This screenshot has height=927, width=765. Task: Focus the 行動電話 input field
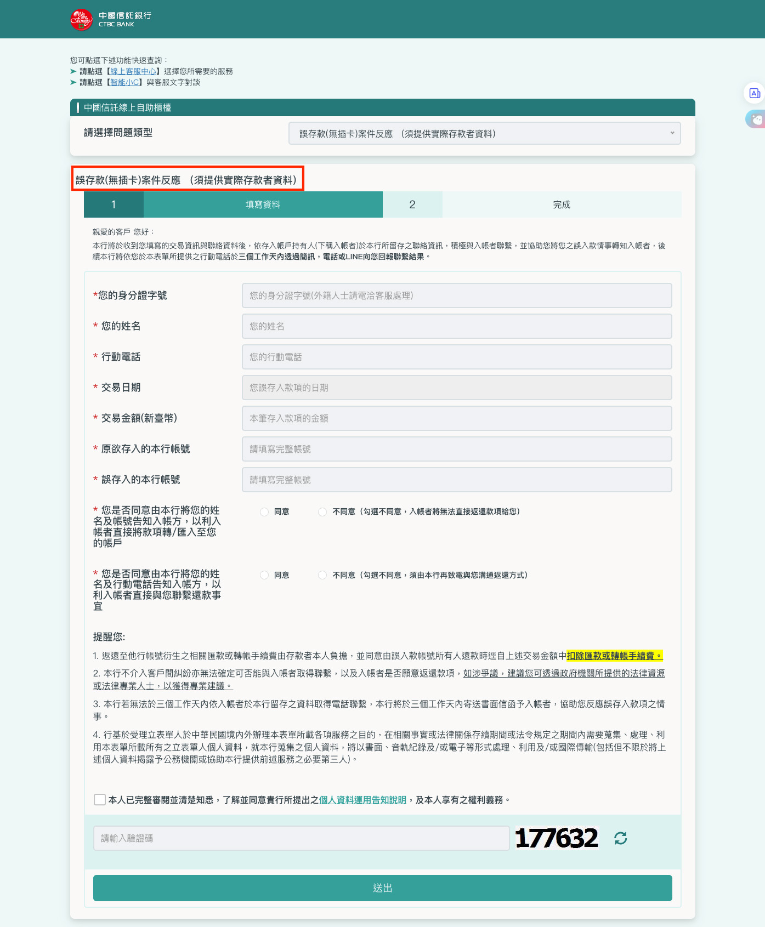click(x=457, y=357)
